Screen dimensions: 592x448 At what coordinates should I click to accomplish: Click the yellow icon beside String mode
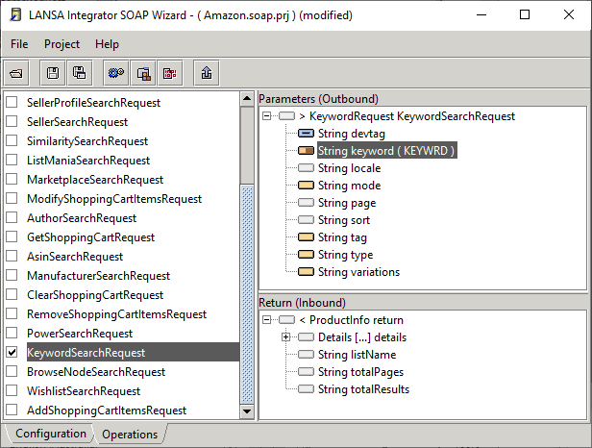(306, 186)
